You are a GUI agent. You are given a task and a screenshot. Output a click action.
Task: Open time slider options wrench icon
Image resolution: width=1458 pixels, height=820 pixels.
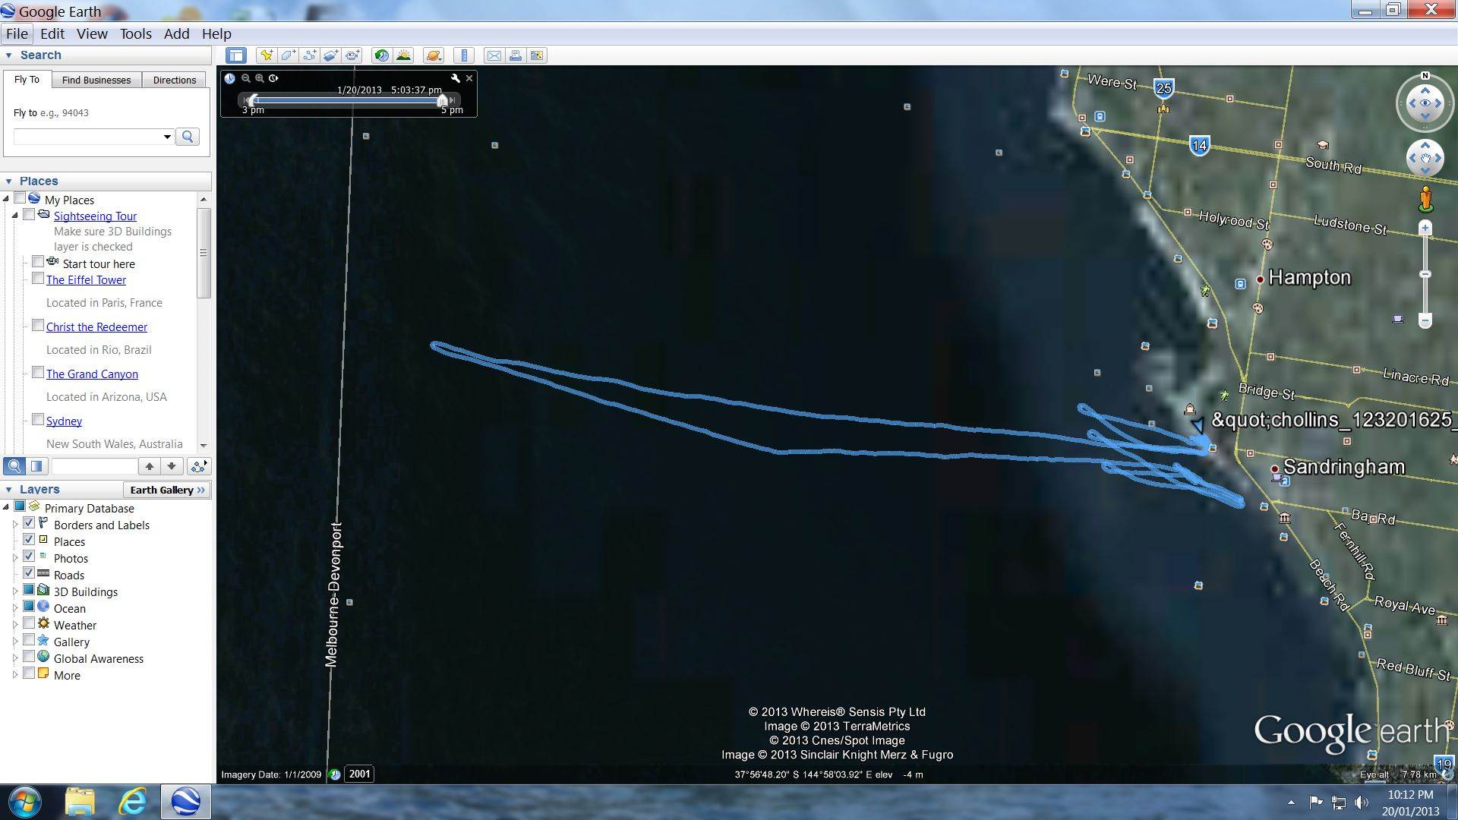[x=455, y=78]
